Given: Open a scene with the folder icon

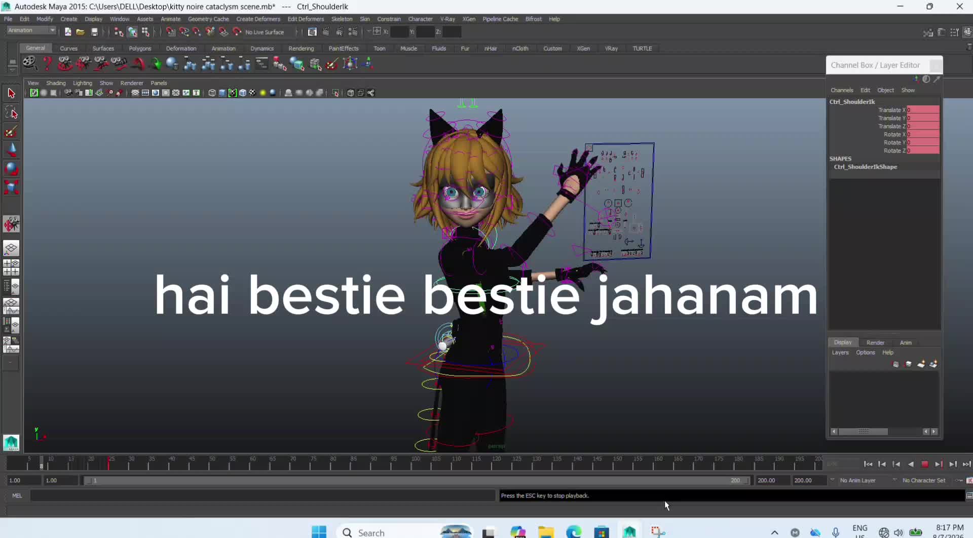Looking at the screenshot, I should 80,32.
